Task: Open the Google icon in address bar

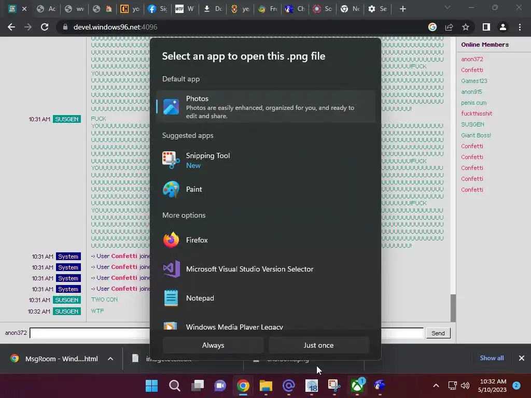Action: tap(432, 27)
